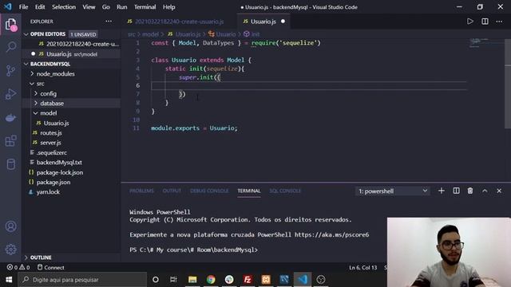Open the Terminal menu
Screen dimensions: 511x287
coord(145,7)
